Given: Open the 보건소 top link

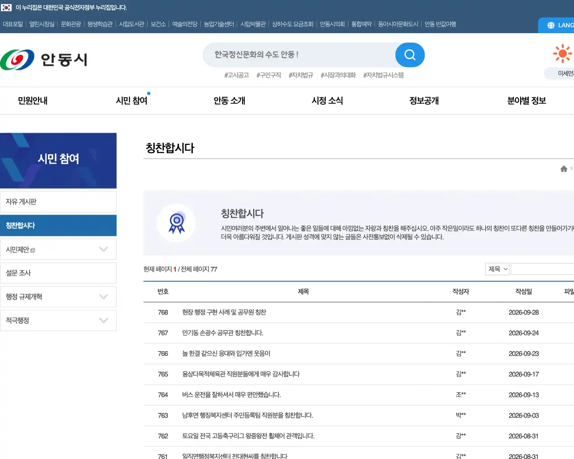Looking at the screenshot, I should click(x=158, y=24).
